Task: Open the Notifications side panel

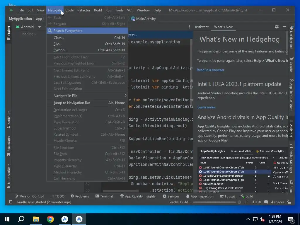Action: pyautogui.click(x=291, y=37)
